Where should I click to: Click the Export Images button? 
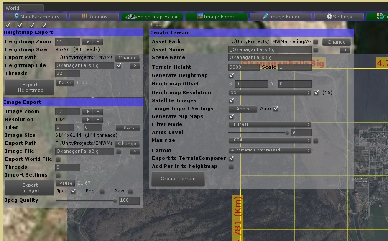click(29, 187)
